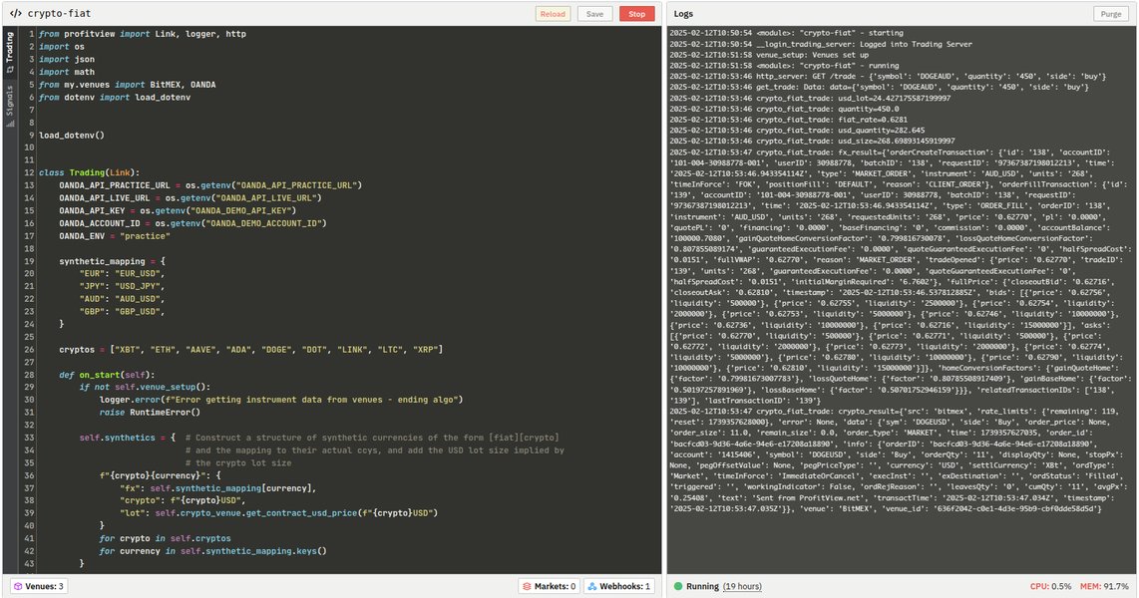Open the Venues: 3 status item
Viewport: 1139px width, 598px height.
point(39,586)
